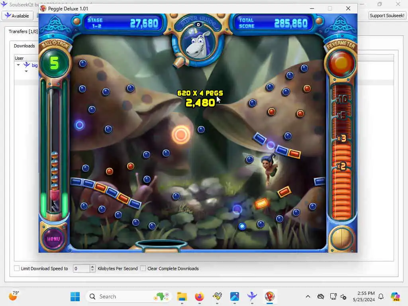
Task: Click the x2 marker on the Fevermeter
Action: pos(341,166)
